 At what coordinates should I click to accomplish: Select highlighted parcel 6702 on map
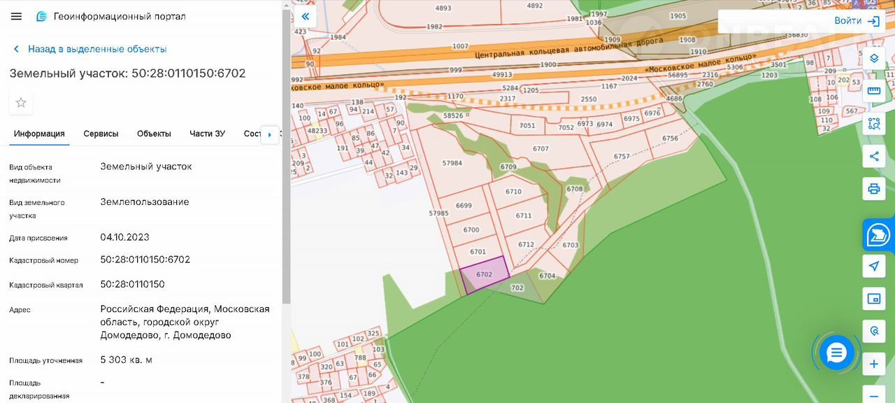484,274
